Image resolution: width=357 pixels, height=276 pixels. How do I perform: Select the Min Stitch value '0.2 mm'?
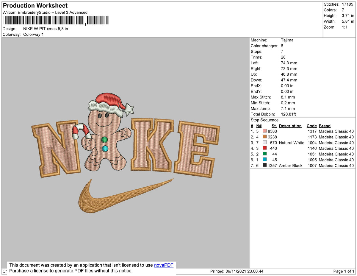pyautogui.click(x=288, y=103)
